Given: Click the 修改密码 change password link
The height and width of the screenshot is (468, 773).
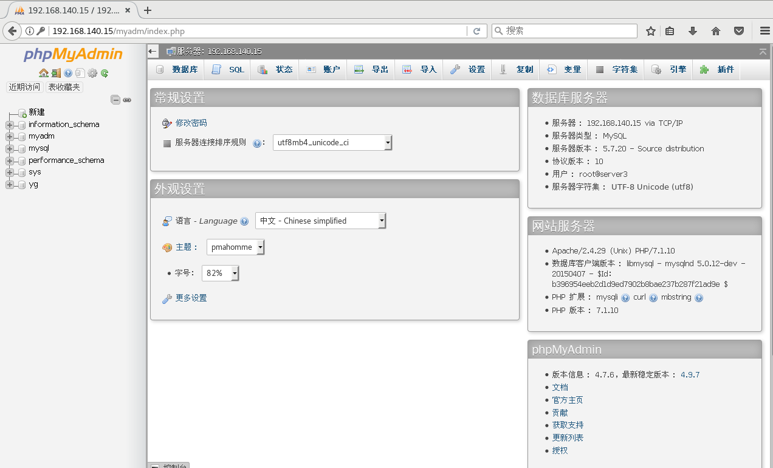Looking at the screenshot, I should coord(191,123).
